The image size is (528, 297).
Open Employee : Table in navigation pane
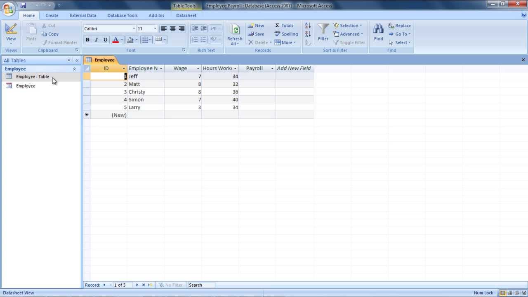[x=33, y=77]
